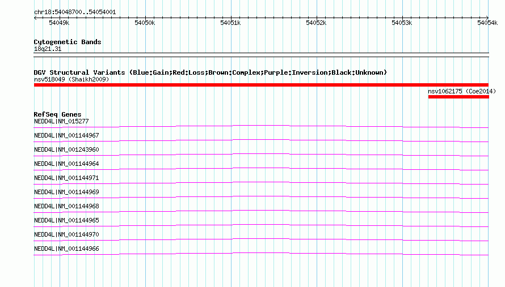Viewport: 505px width, 287px height.
Task: Open transcript NEDD4L|NM_001144970
Action: pos(66,234)
